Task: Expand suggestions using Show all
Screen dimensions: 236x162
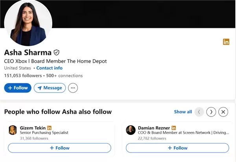Action: click(x=183, y=112)
